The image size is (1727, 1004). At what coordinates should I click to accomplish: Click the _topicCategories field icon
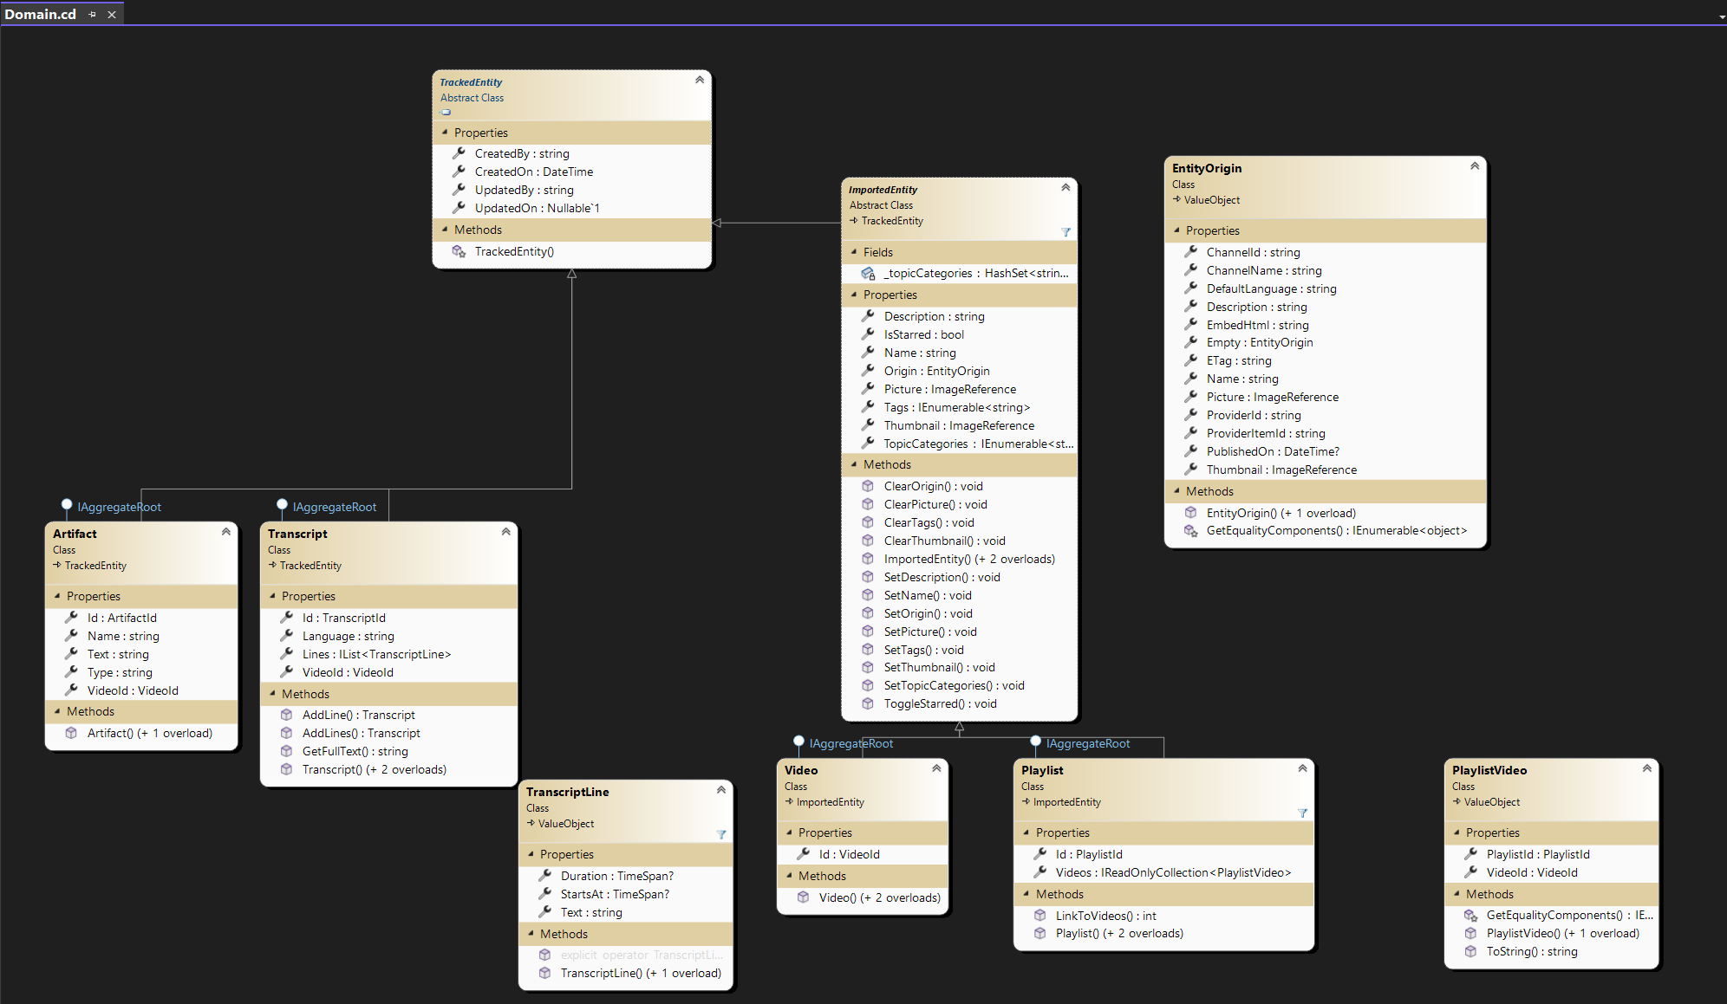[868, 274]
